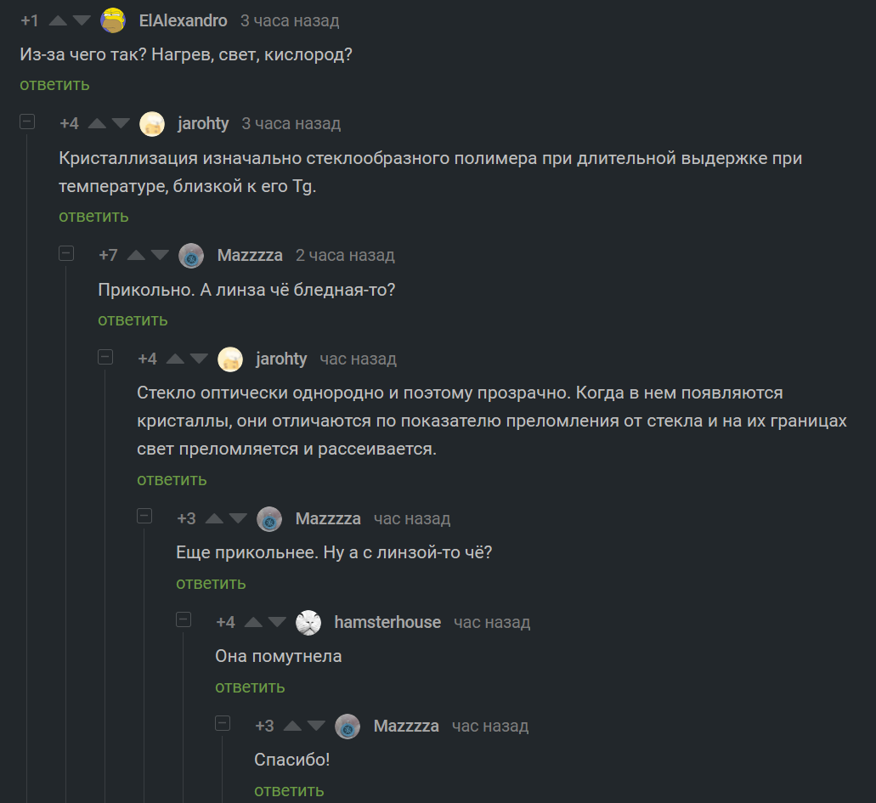
Task: Collapse hamsterhouse's comment branch
Action: coord(184,620)
